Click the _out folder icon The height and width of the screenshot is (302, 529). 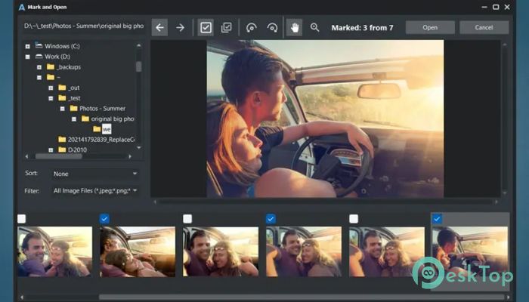[x=62, y=88]
